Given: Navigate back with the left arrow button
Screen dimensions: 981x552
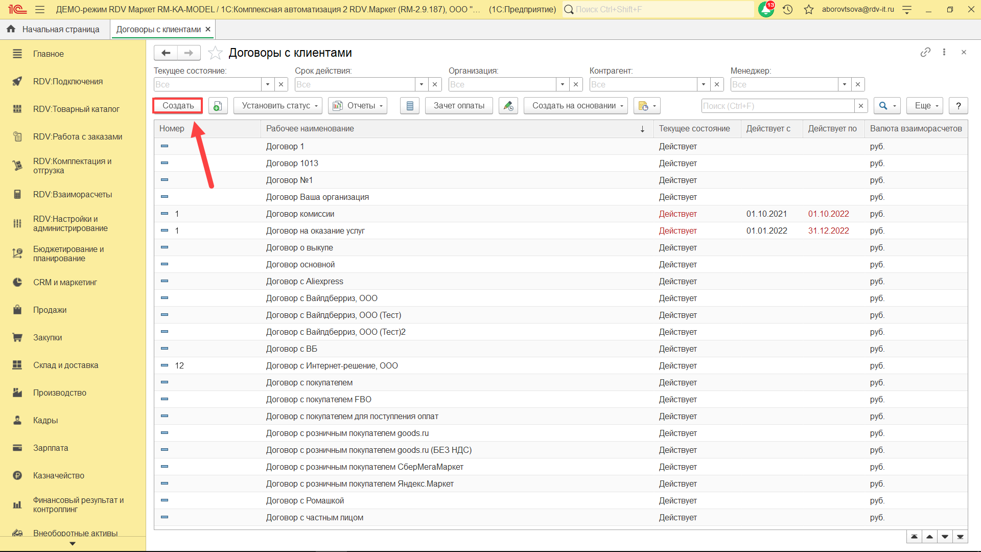Looking at the screenshot, I should click(x=166, y=53).
